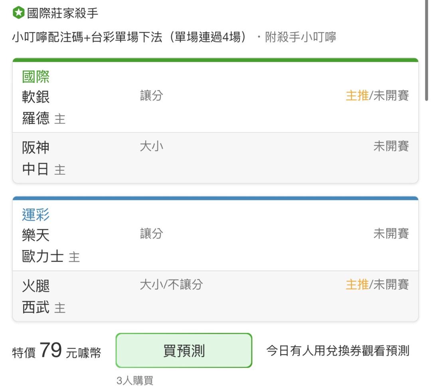
Task: Click the vertical scrollbar on the right edge
Action: (426, 50)
